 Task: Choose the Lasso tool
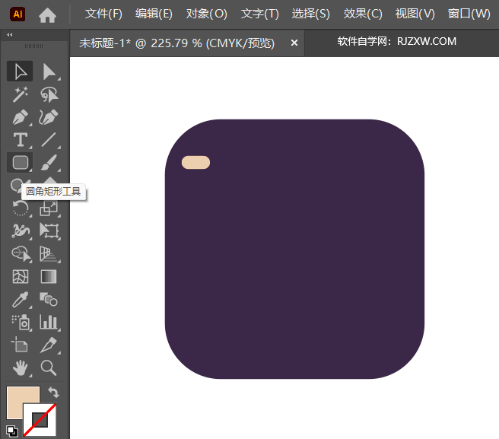[x=49, y=94]
